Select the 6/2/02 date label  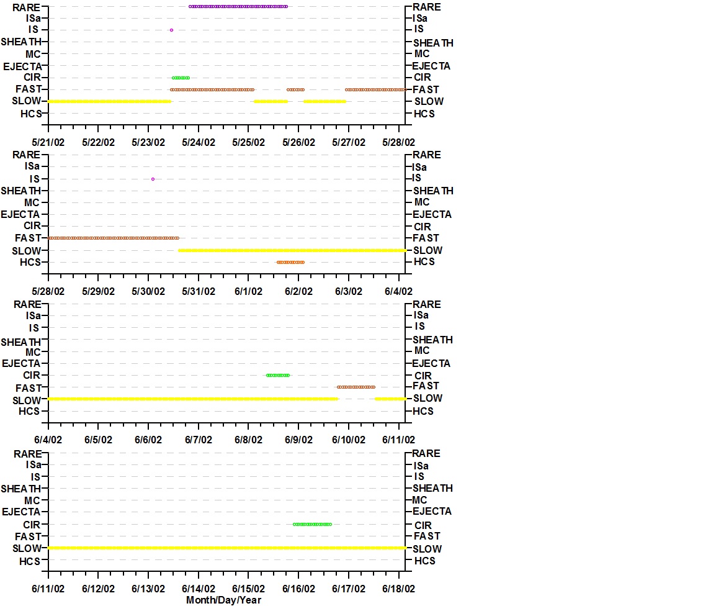pos(298,291)
